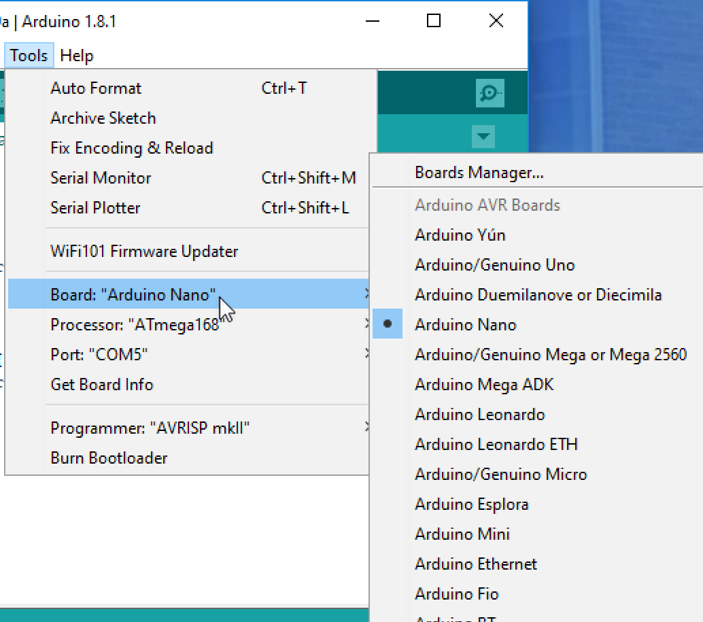703x622 pixels.
Task: Open the Help menu
Action: pyautogui.click(x=77, y=56)
